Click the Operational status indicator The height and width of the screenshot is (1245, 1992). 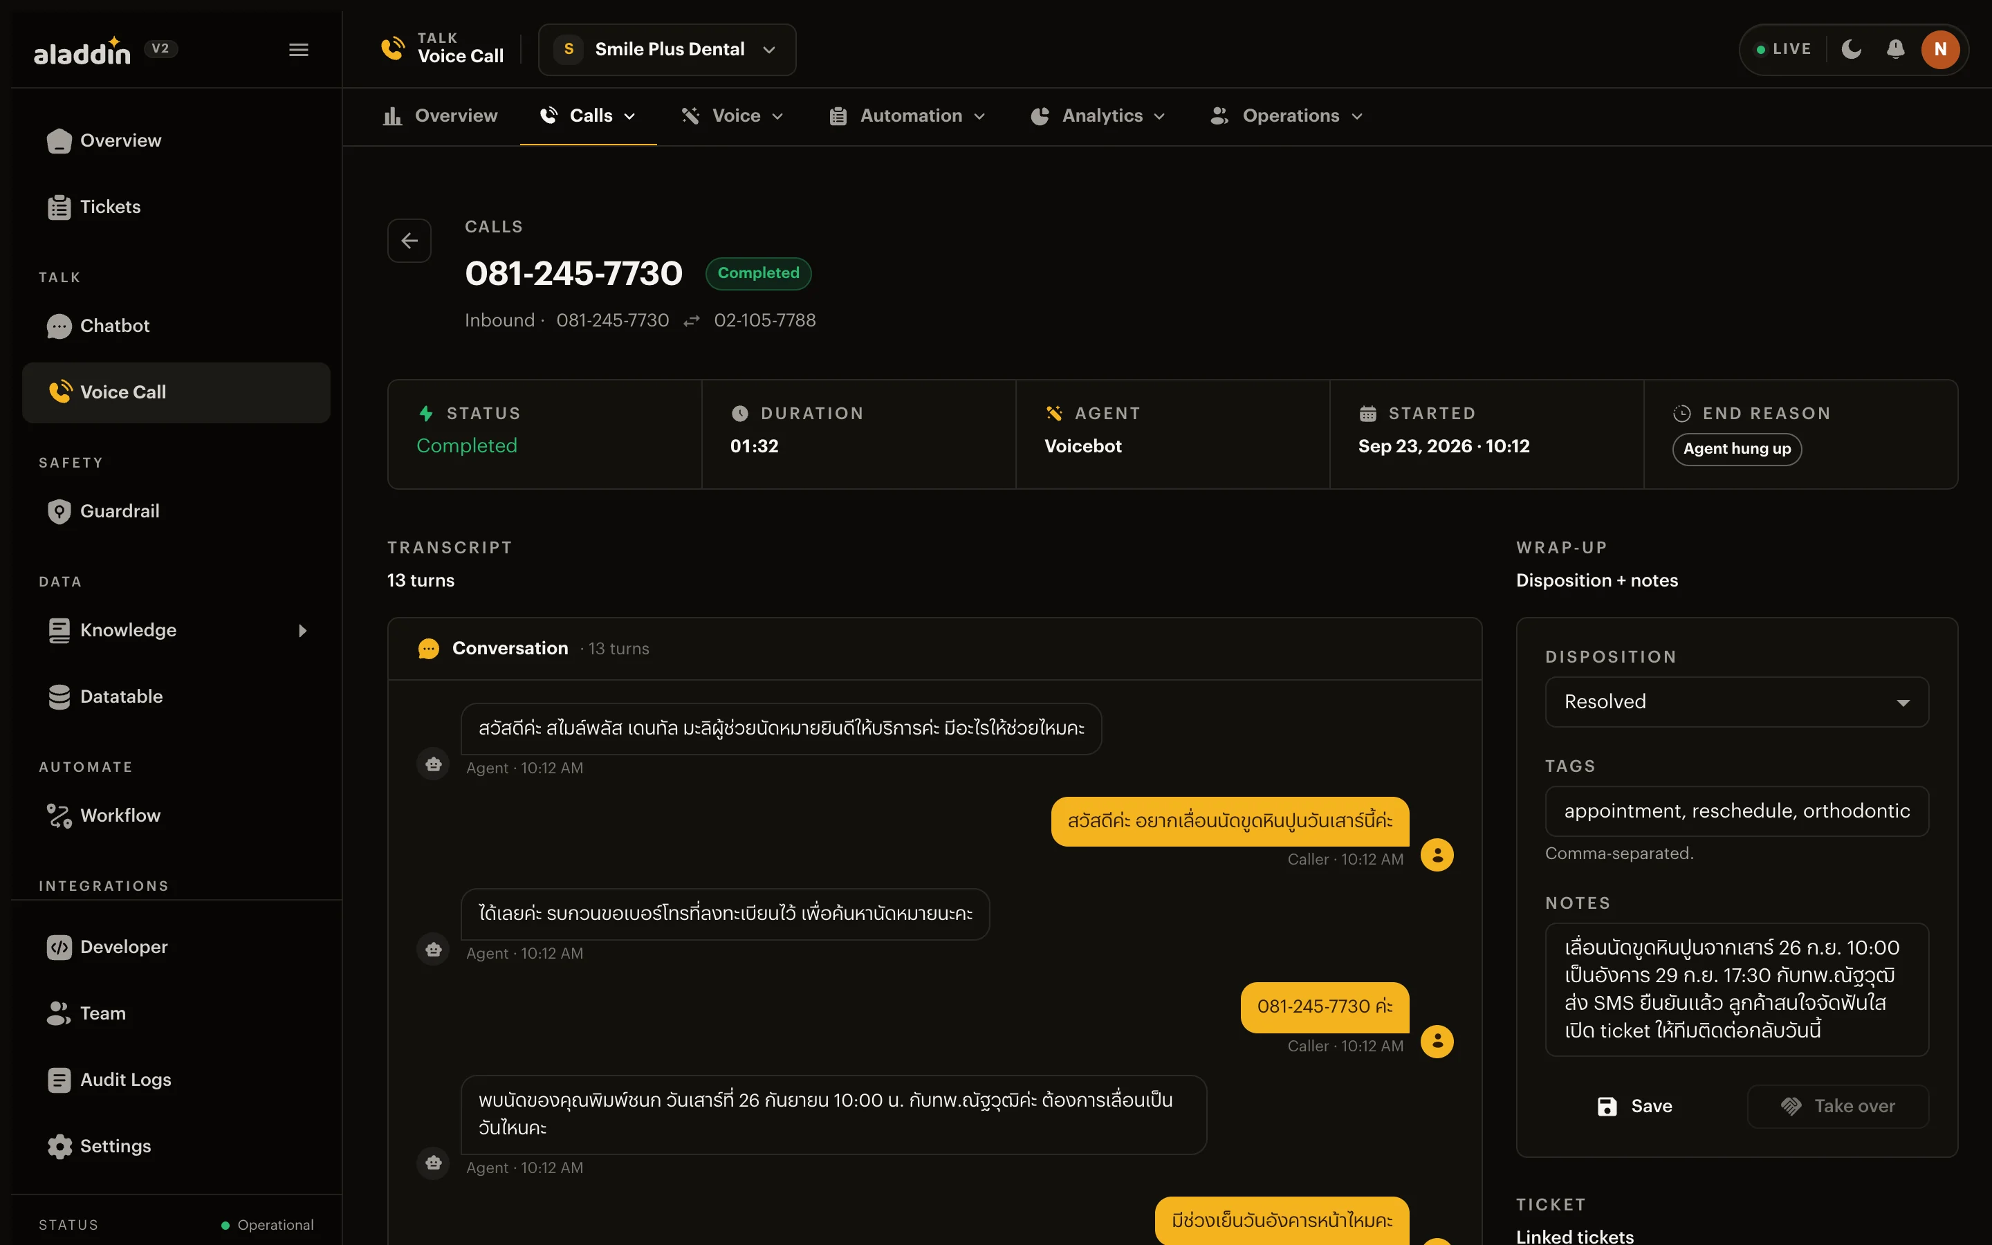[268, 1225]
